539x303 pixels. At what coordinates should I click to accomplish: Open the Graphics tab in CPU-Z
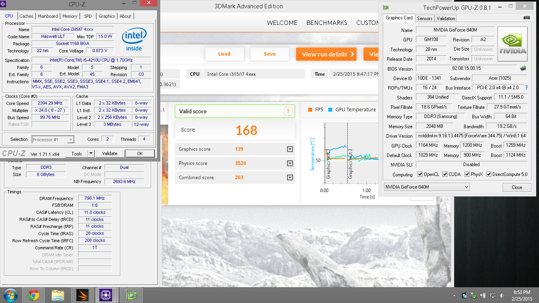pos(107,16)
